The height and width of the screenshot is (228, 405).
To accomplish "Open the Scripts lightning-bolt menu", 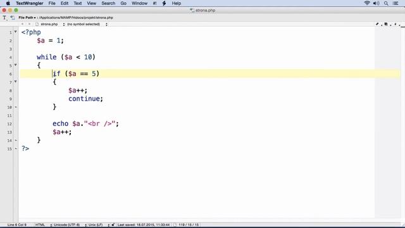I will click(x=164, y=3).
